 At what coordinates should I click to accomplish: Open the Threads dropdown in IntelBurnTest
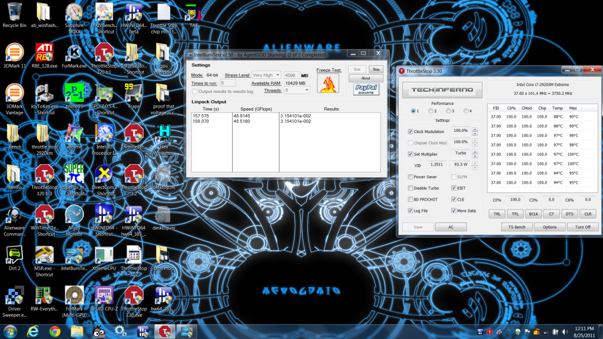click(x=297, y=90)
